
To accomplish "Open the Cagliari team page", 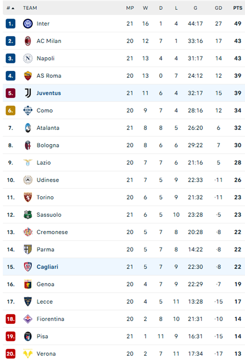I will click(48, 267).
